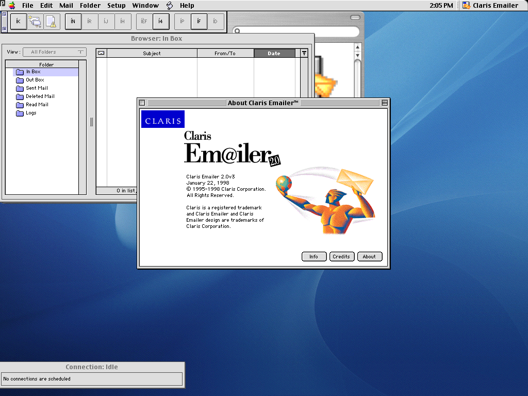Click the Browser: In Box title bar
The height and width of the screenshot is (396, 528).
point(157,38)
